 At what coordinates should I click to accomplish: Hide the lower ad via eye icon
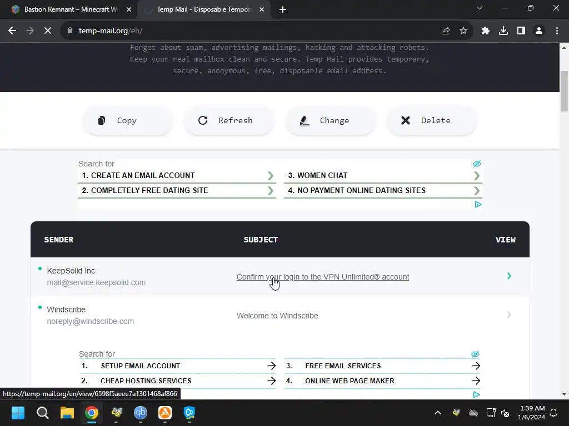pyautogui.click(x=476, y=354)
